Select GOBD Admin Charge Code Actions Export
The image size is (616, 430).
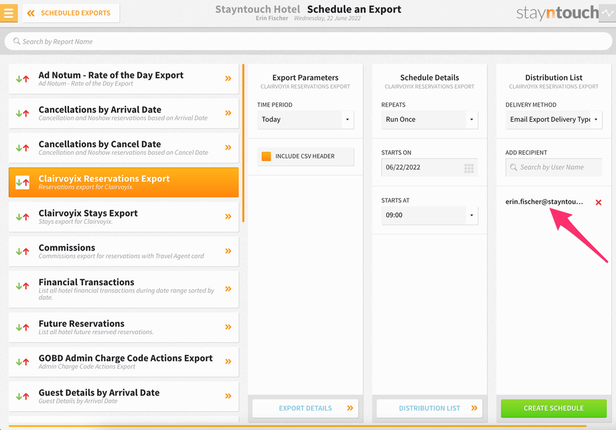pos(123,362)
